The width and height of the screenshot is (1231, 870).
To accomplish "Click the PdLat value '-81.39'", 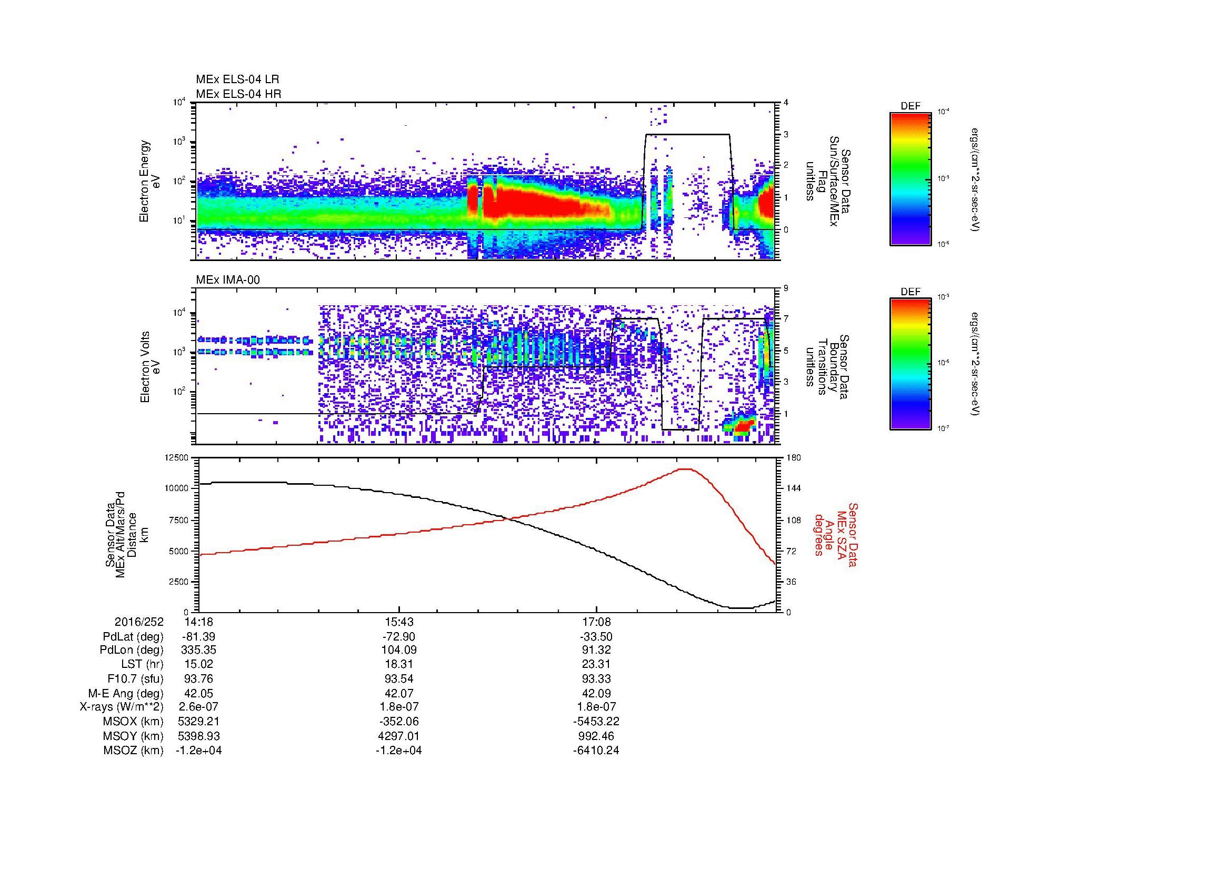I will point(199,637).
